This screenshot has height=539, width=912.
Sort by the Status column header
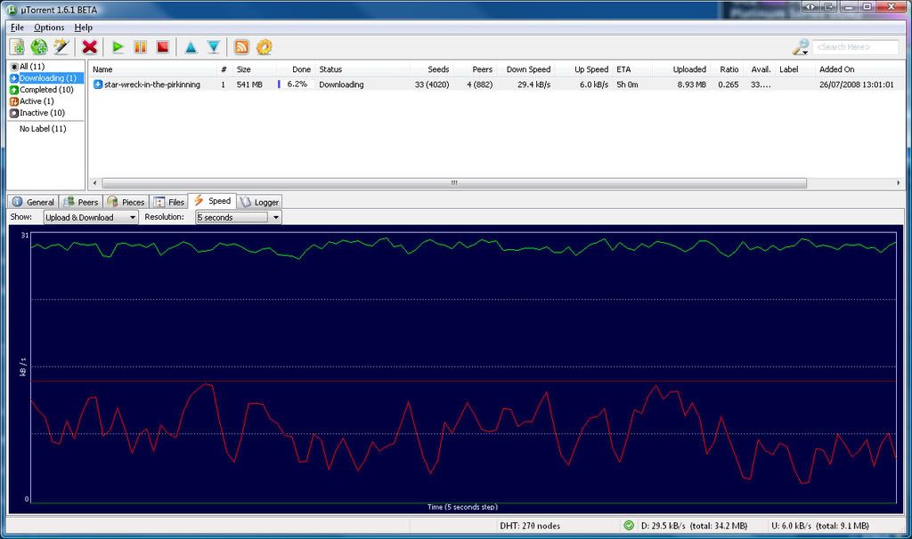pos(330,69)
